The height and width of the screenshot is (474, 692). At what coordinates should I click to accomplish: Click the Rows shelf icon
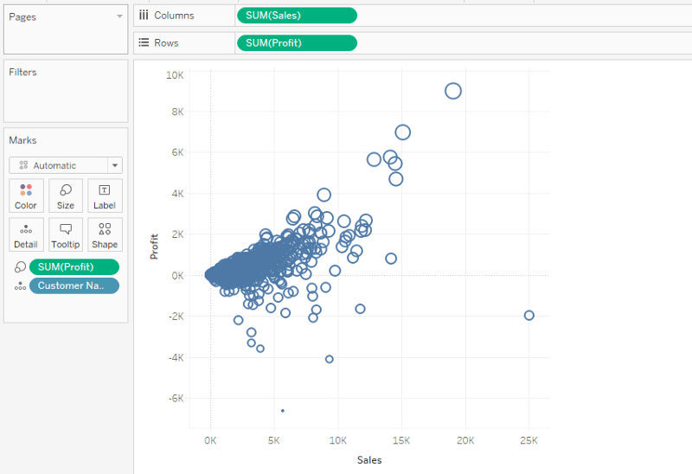click(x=144, y=43)
